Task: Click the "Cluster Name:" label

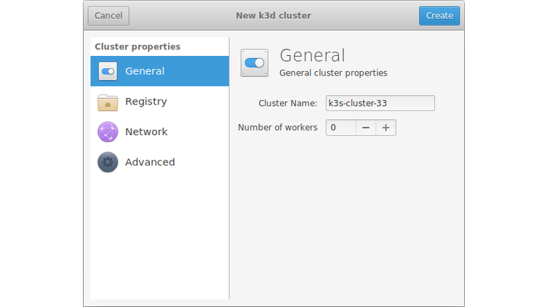Action: pos(288,103)
